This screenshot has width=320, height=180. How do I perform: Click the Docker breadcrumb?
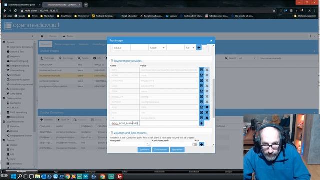pos(68,36)
